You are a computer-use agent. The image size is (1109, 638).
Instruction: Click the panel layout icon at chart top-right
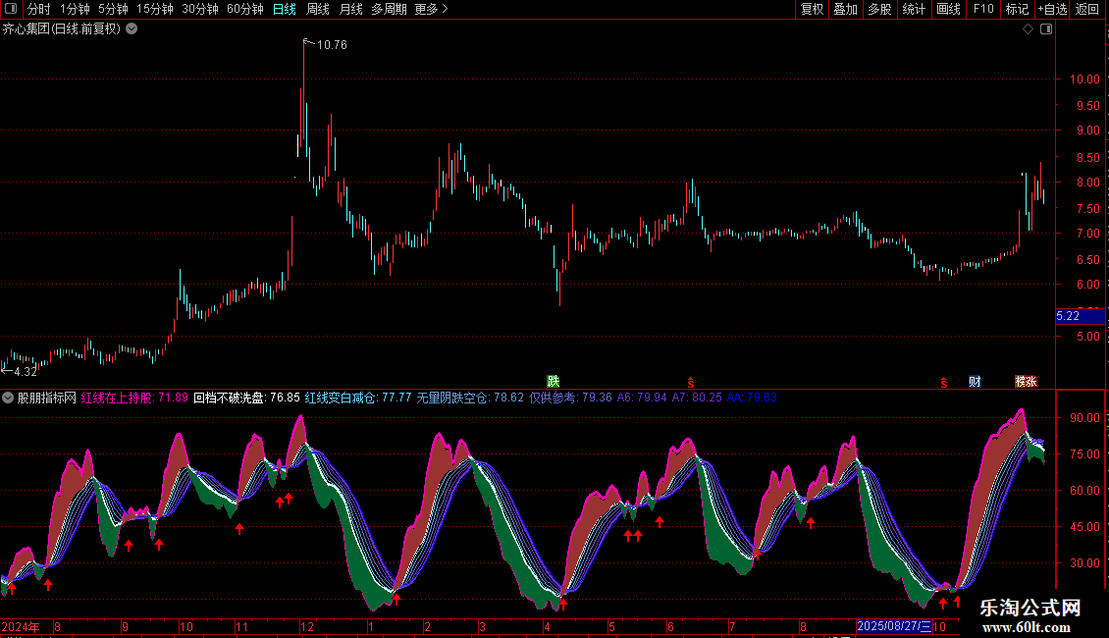(x=1045, y=29)
